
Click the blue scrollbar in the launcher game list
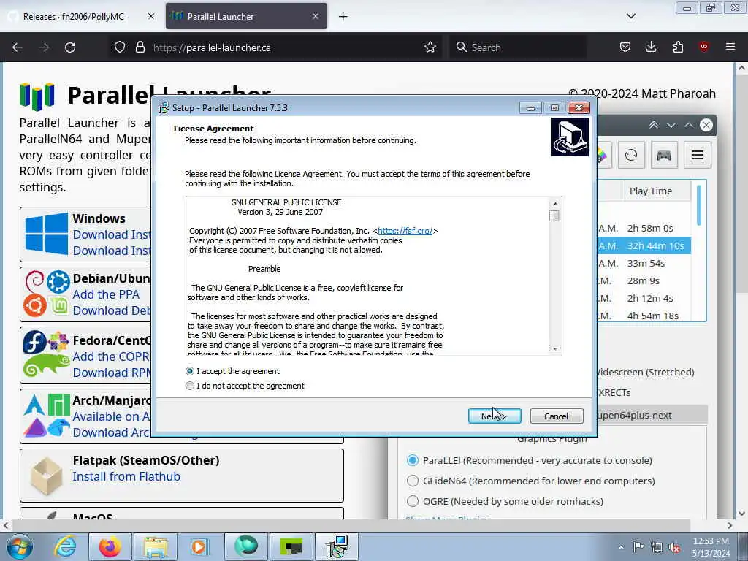tap(699, 205)
